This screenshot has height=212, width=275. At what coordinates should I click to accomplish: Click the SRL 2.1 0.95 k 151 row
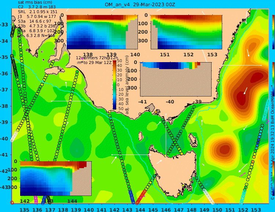pos(38,12)
